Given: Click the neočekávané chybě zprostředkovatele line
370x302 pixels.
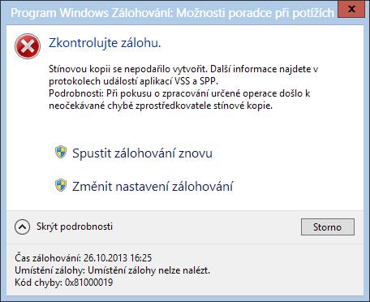Looking at the screenshot, I should tap(161, 106).
